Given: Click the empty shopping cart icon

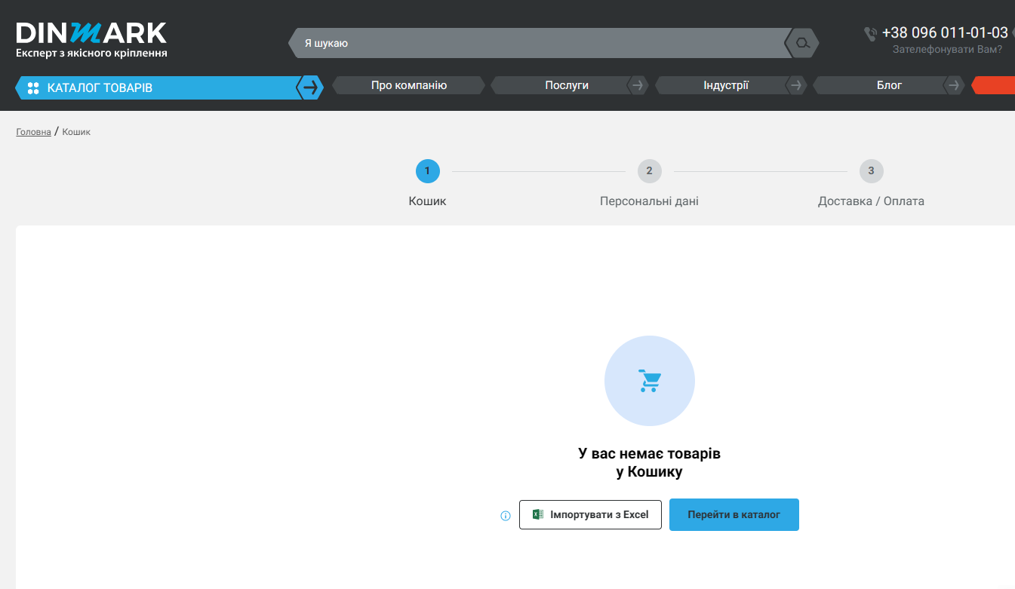Looking at the screenshot, I should coord(649,381).
